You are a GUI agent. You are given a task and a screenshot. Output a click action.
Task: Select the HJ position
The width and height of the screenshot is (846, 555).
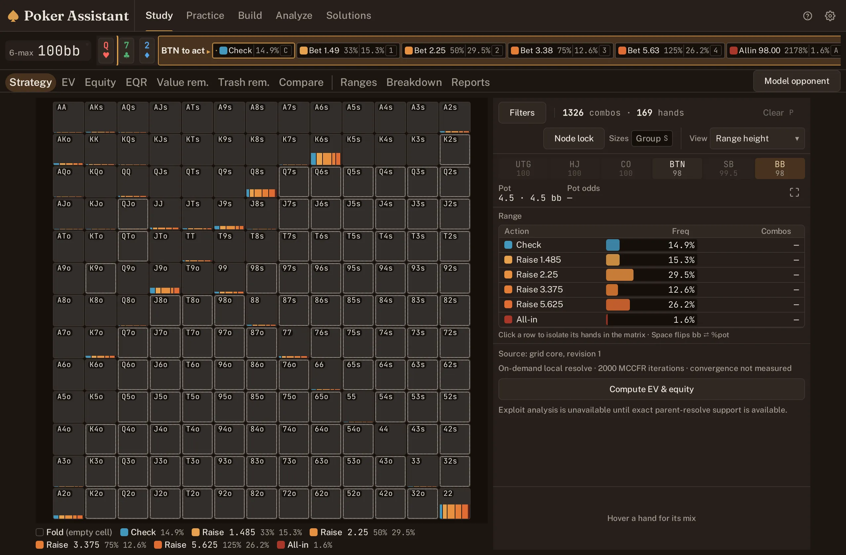point(574,168)
